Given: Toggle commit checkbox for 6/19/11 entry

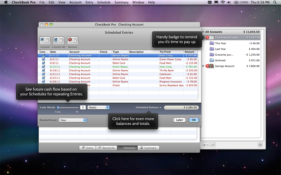Looking at the screenshot, I should 44,70.
